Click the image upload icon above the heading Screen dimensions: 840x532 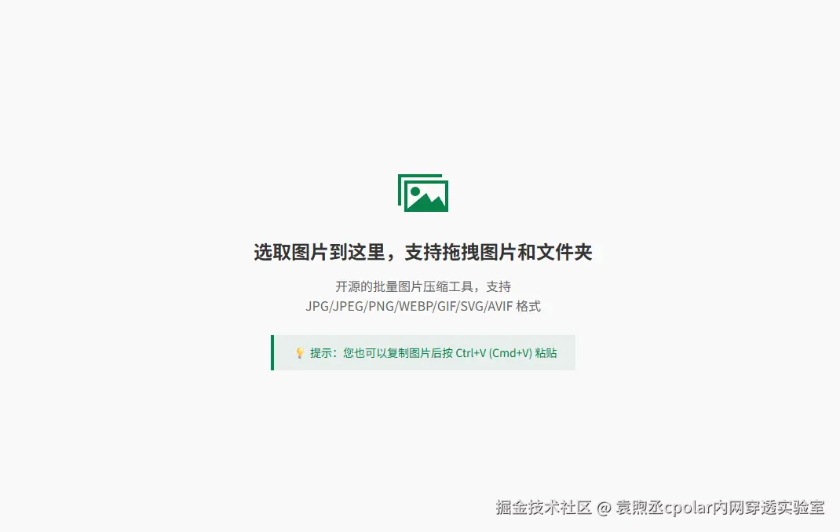[424, 193]
